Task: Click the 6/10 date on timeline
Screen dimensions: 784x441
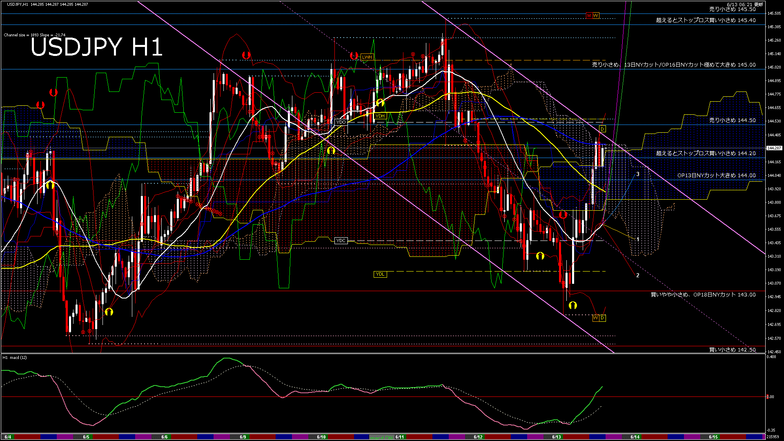Action: point(321,437)
